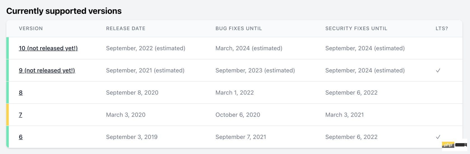Click the yellow php logo badge
This screenshot has width=470, height=154.
point(448,145)
